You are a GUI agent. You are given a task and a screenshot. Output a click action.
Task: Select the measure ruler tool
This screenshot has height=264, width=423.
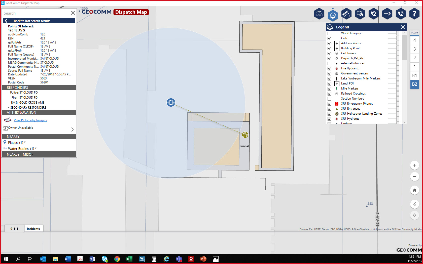[x=346, y=14]
